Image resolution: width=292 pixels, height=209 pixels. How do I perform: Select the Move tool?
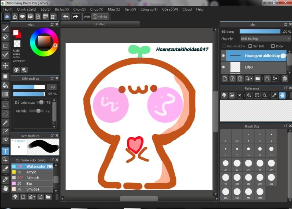pyautogui.click(x=5, y=65)
